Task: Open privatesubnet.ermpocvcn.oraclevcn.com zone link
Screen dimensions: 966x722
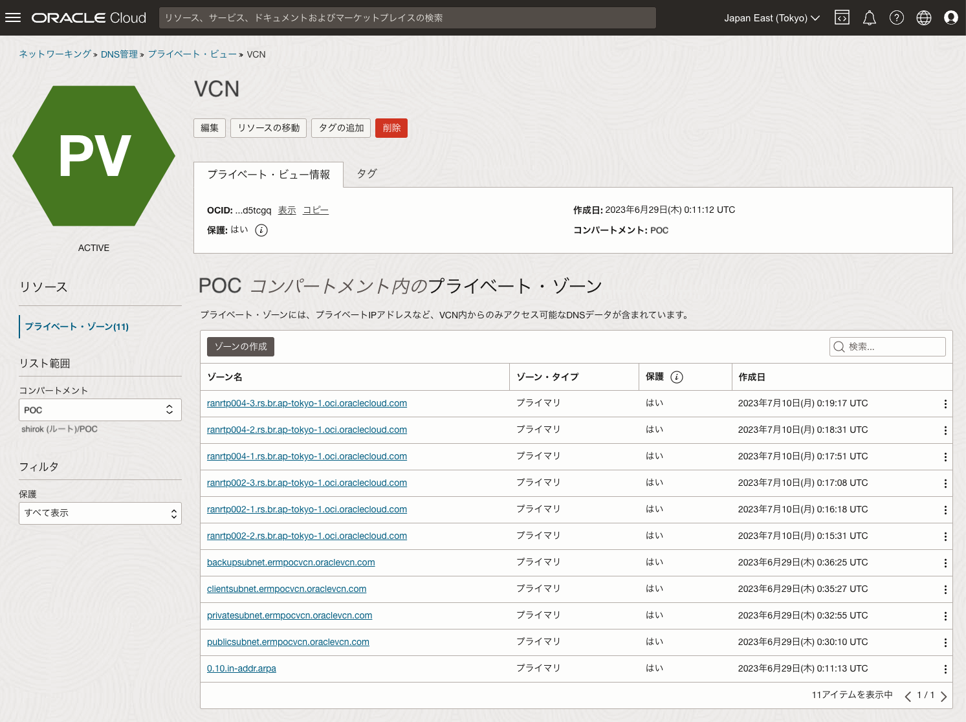Action: click(290, 615)
